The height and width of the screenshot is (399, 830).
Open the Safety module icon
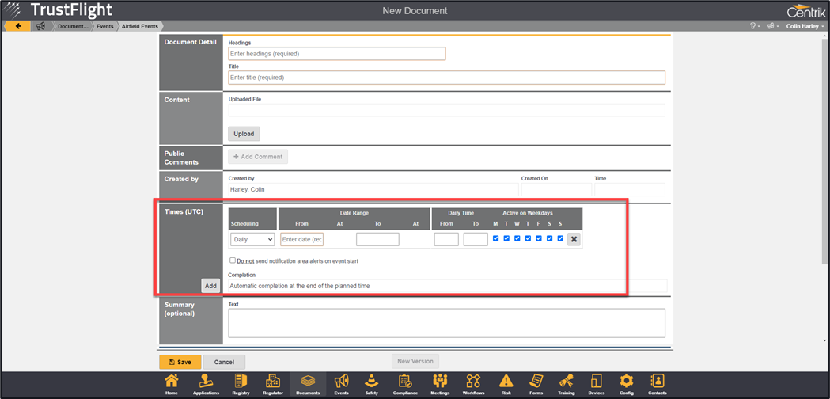[372, 383]
